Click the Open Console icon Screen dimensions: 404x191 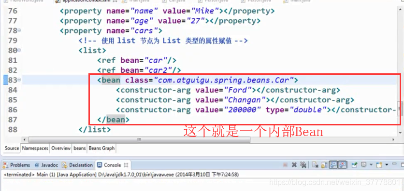pyautogui.click(x=379, y=165)
